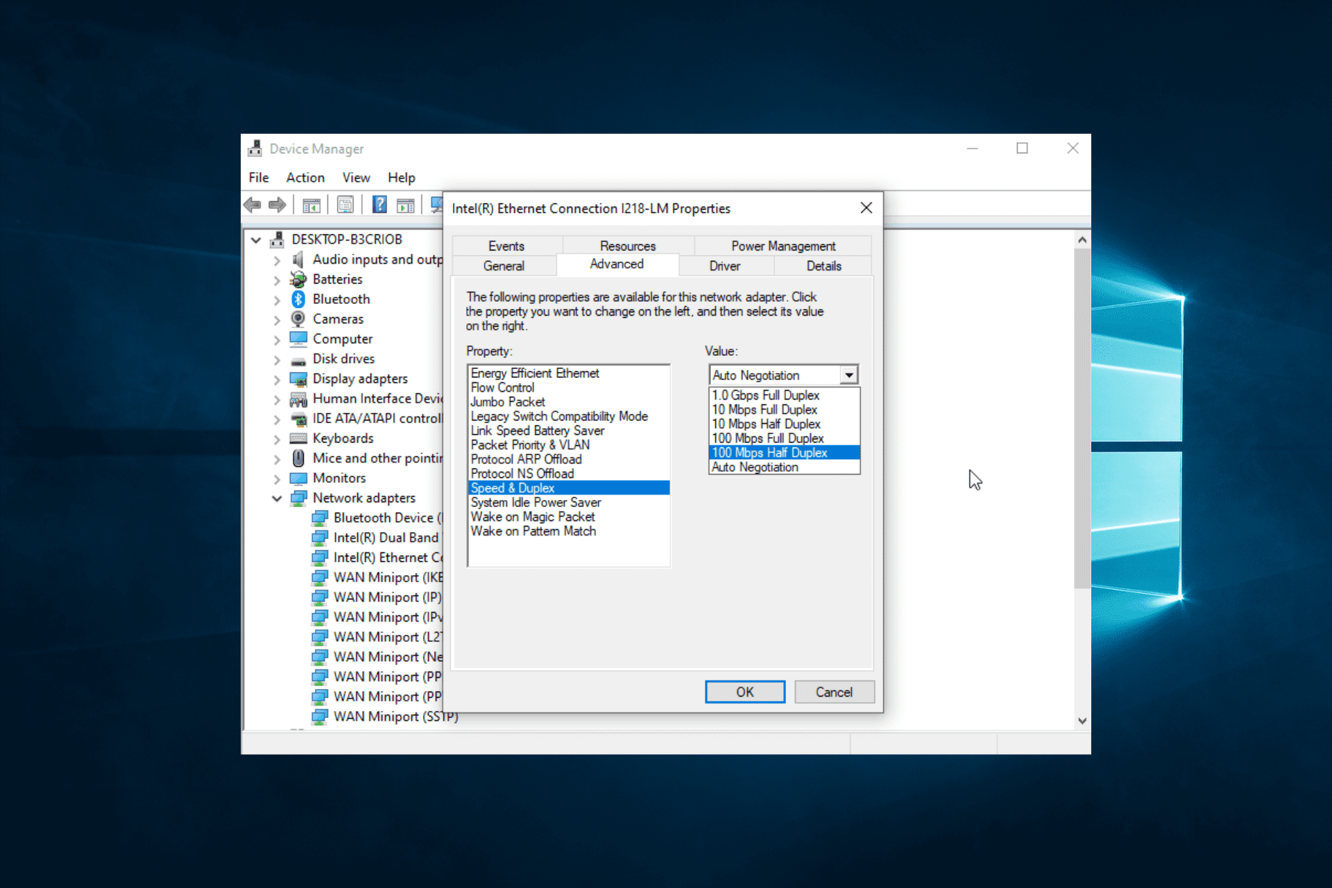
Task: Click the Batteries category icon
Action: click(x=298, y=279)
